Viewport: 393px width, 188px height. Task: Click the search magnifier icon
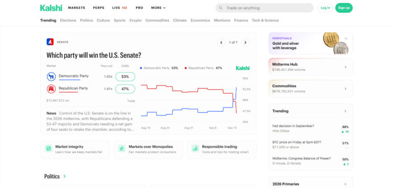click(221, 8)
